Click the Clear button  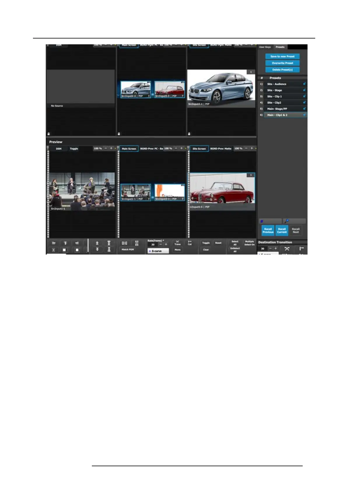206,250
